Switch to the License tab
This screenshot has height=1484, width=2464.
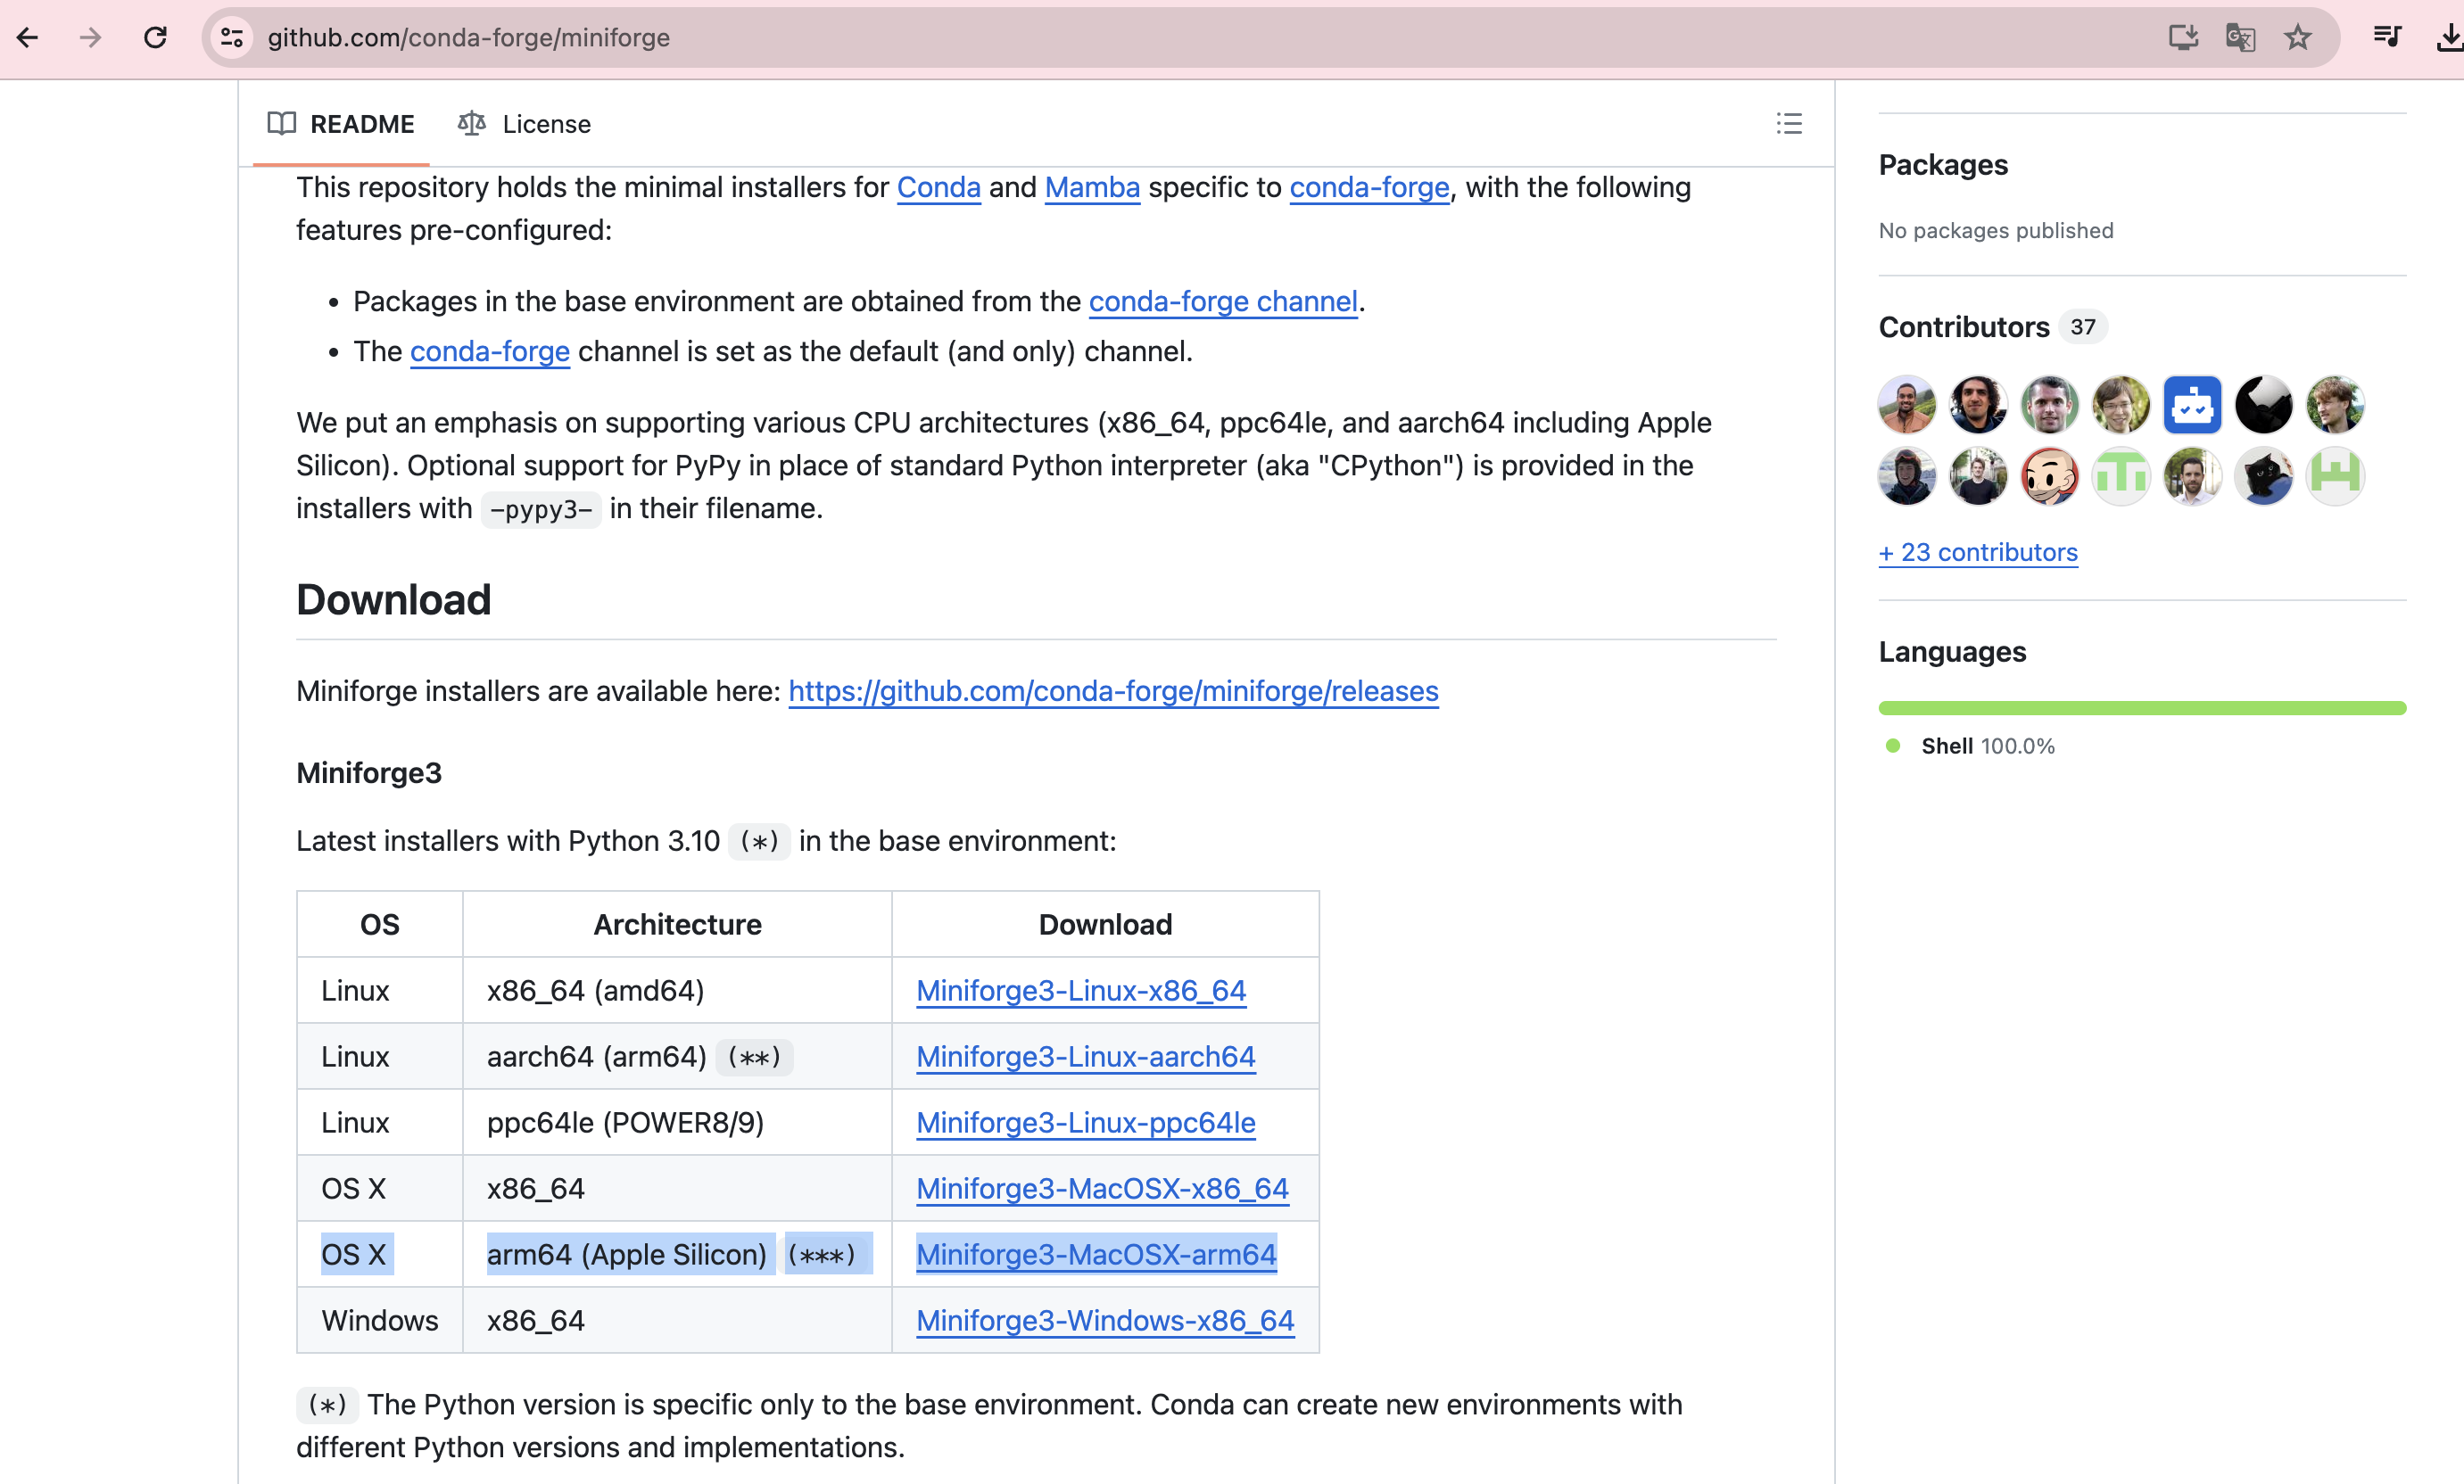tap(525, 124)
